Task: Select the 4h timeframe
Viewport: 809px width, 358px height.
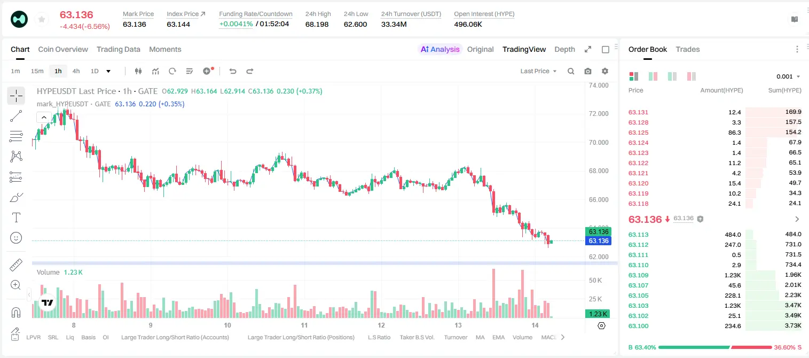Action: point(76,71)
